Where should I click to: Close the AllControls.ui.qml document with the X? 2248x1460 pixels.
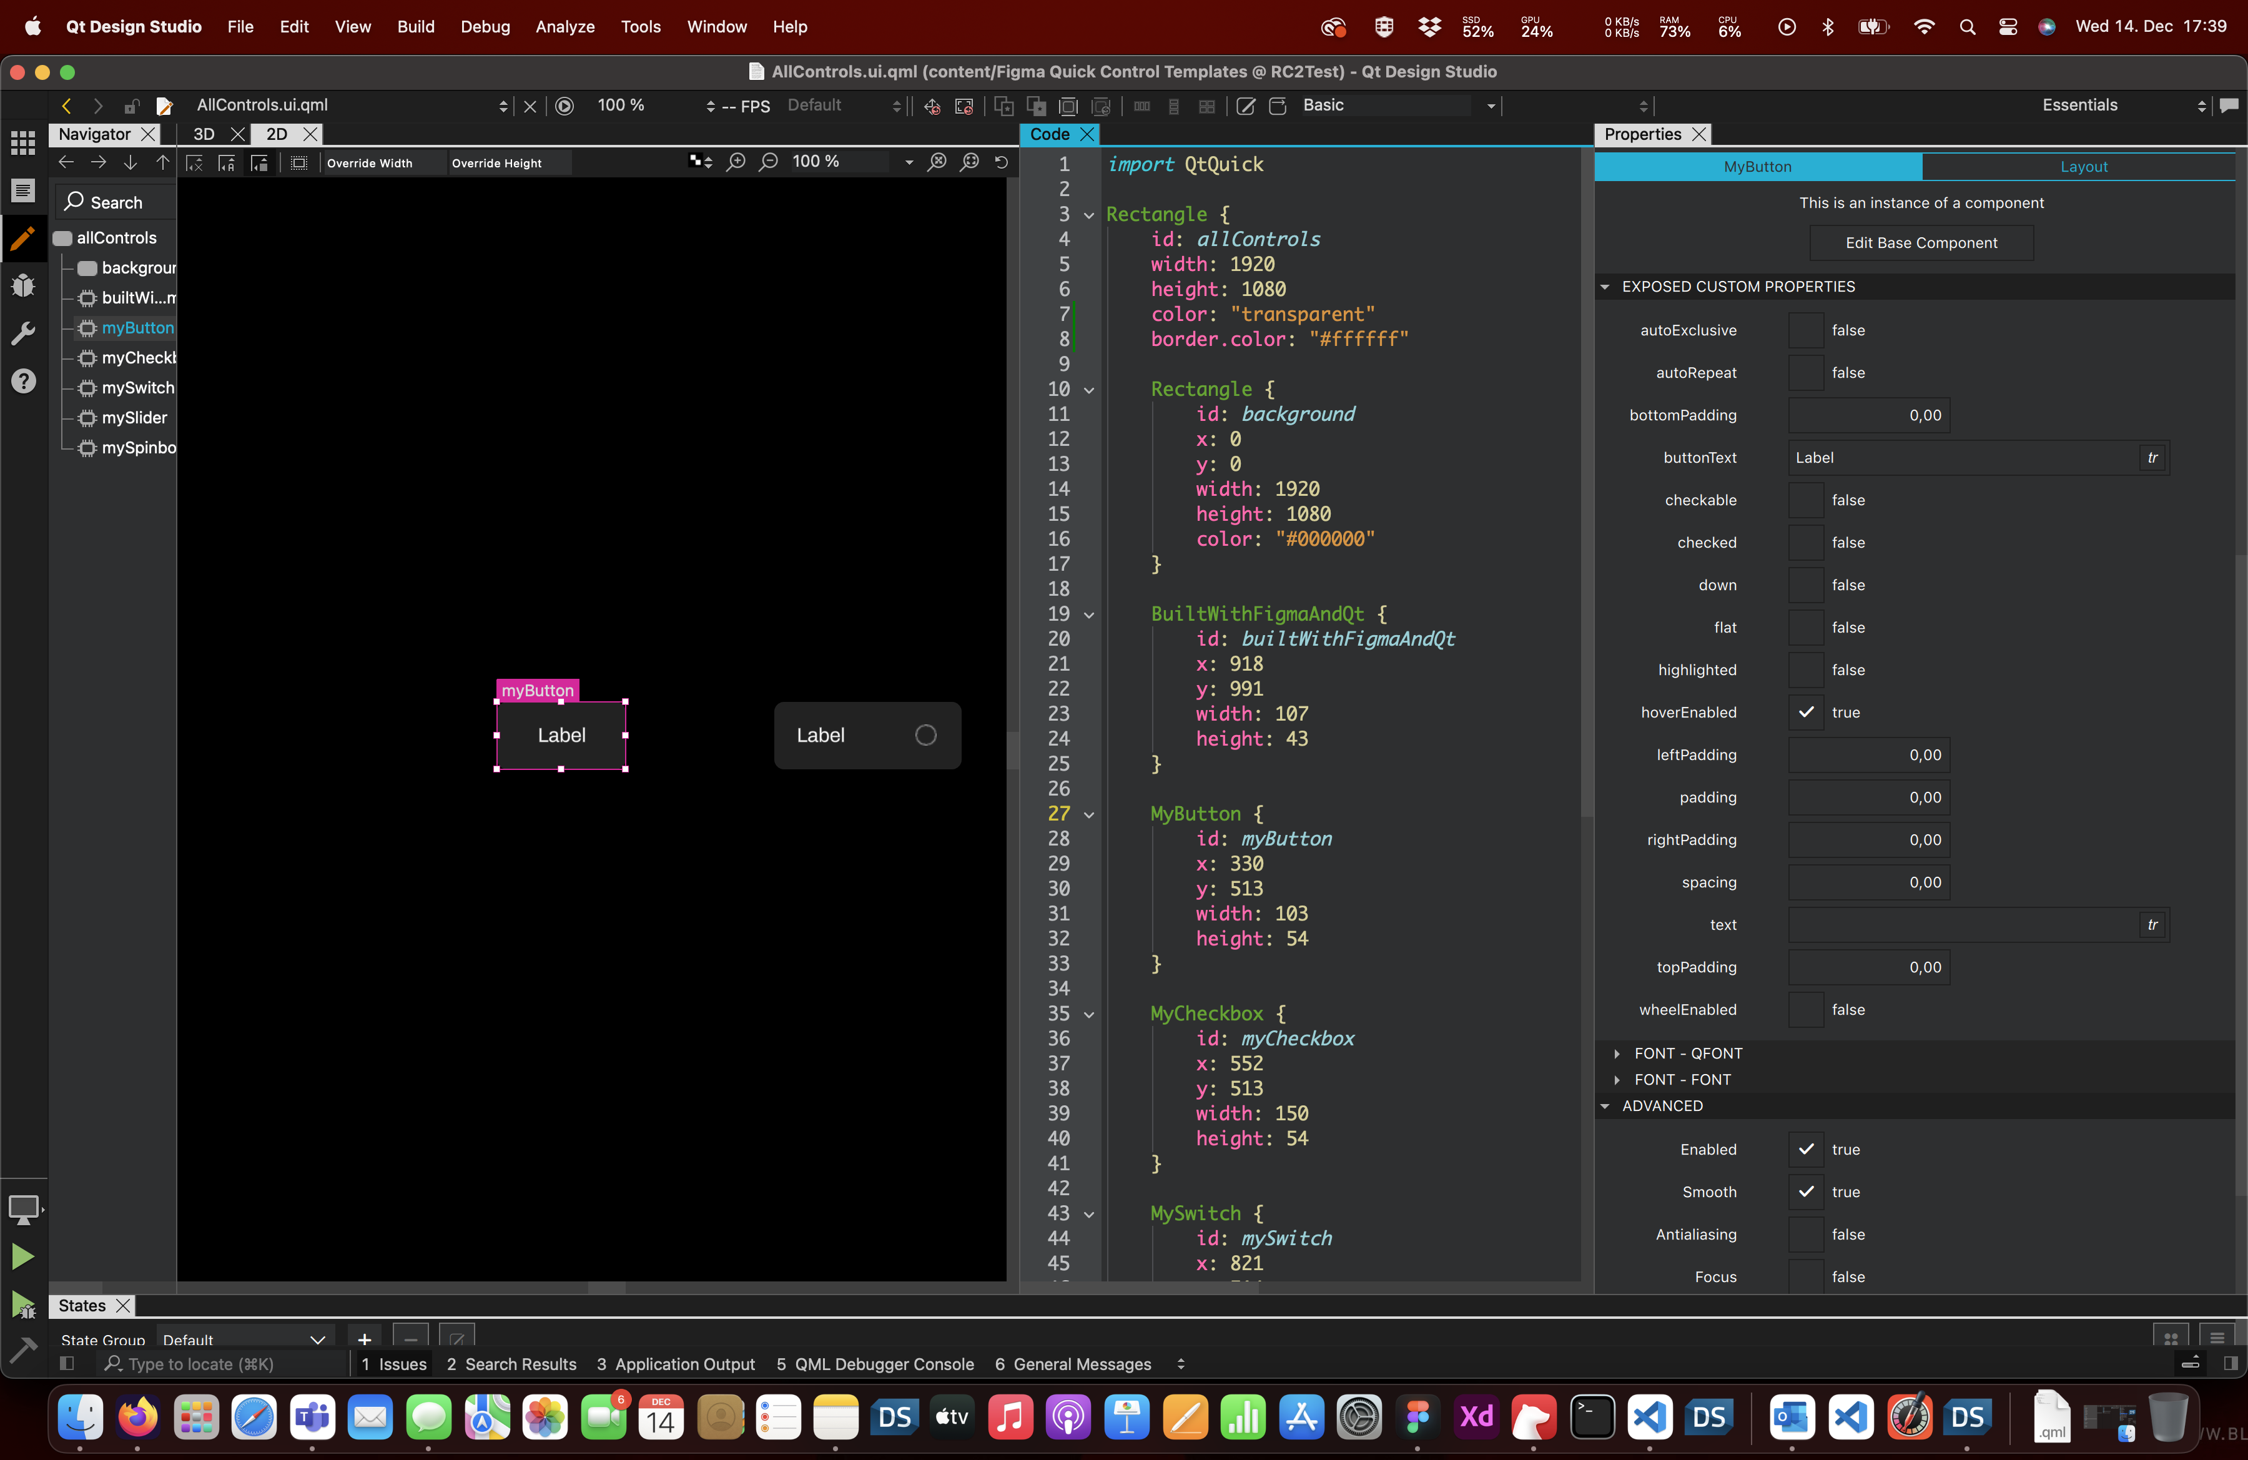point(530,107)
